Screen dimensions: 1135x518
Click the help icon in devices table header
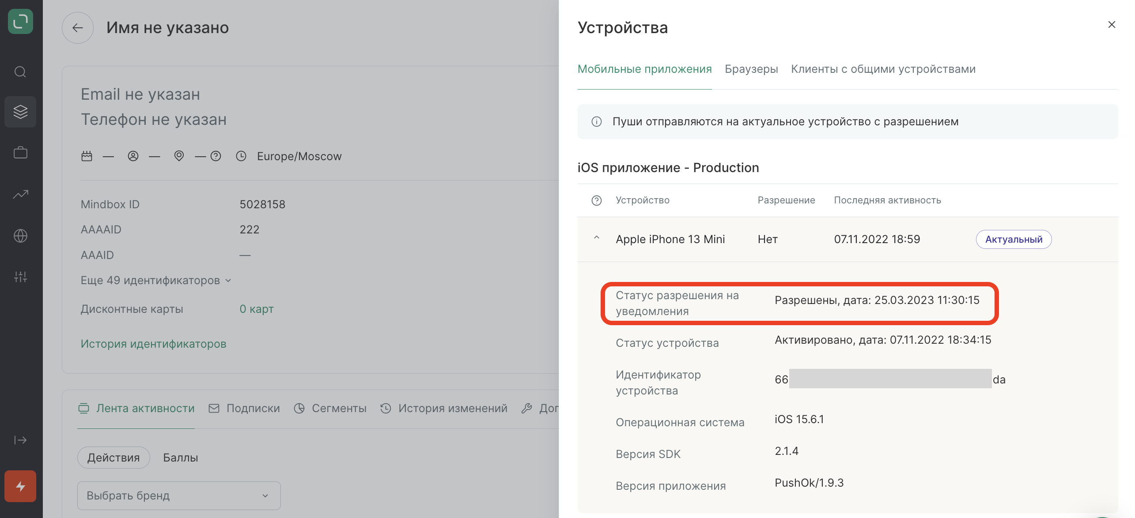[x=597, y=200]
